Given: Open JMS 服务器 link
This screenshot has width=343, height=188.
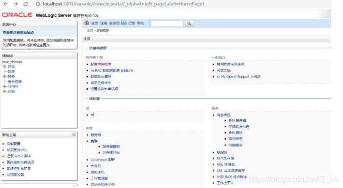Looking at the screenshot, I should pos(237,121).
